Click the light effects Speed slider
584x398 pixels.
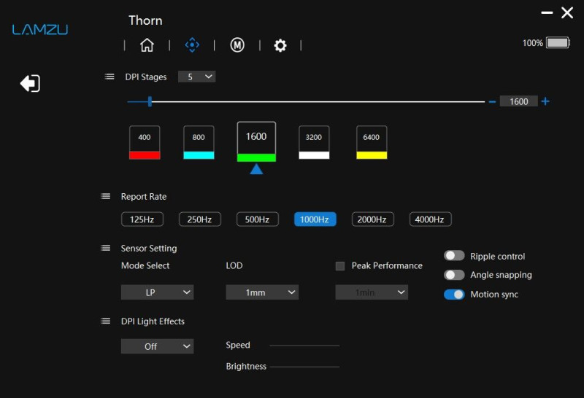tap(304, 346)
